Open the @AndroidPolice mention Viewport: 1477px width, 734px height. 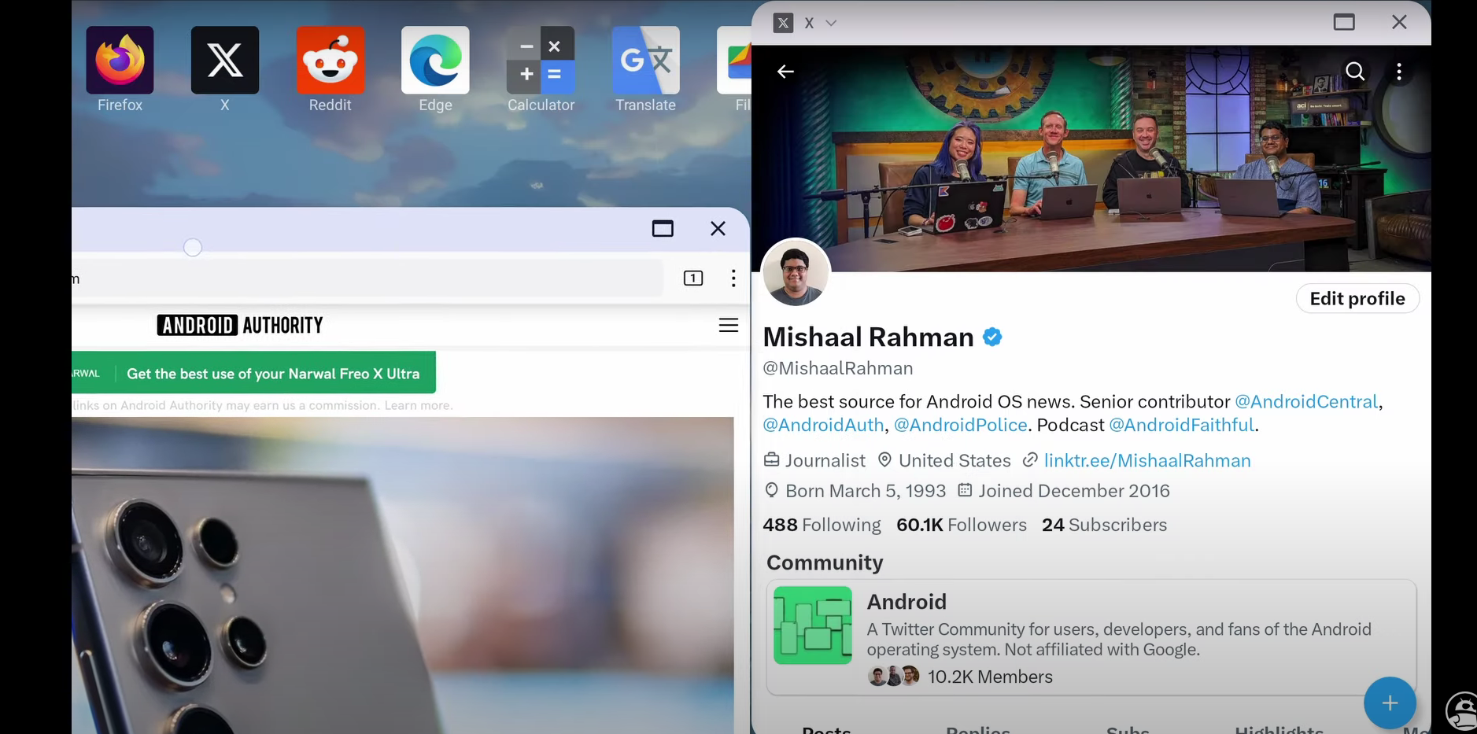[961, 425]
